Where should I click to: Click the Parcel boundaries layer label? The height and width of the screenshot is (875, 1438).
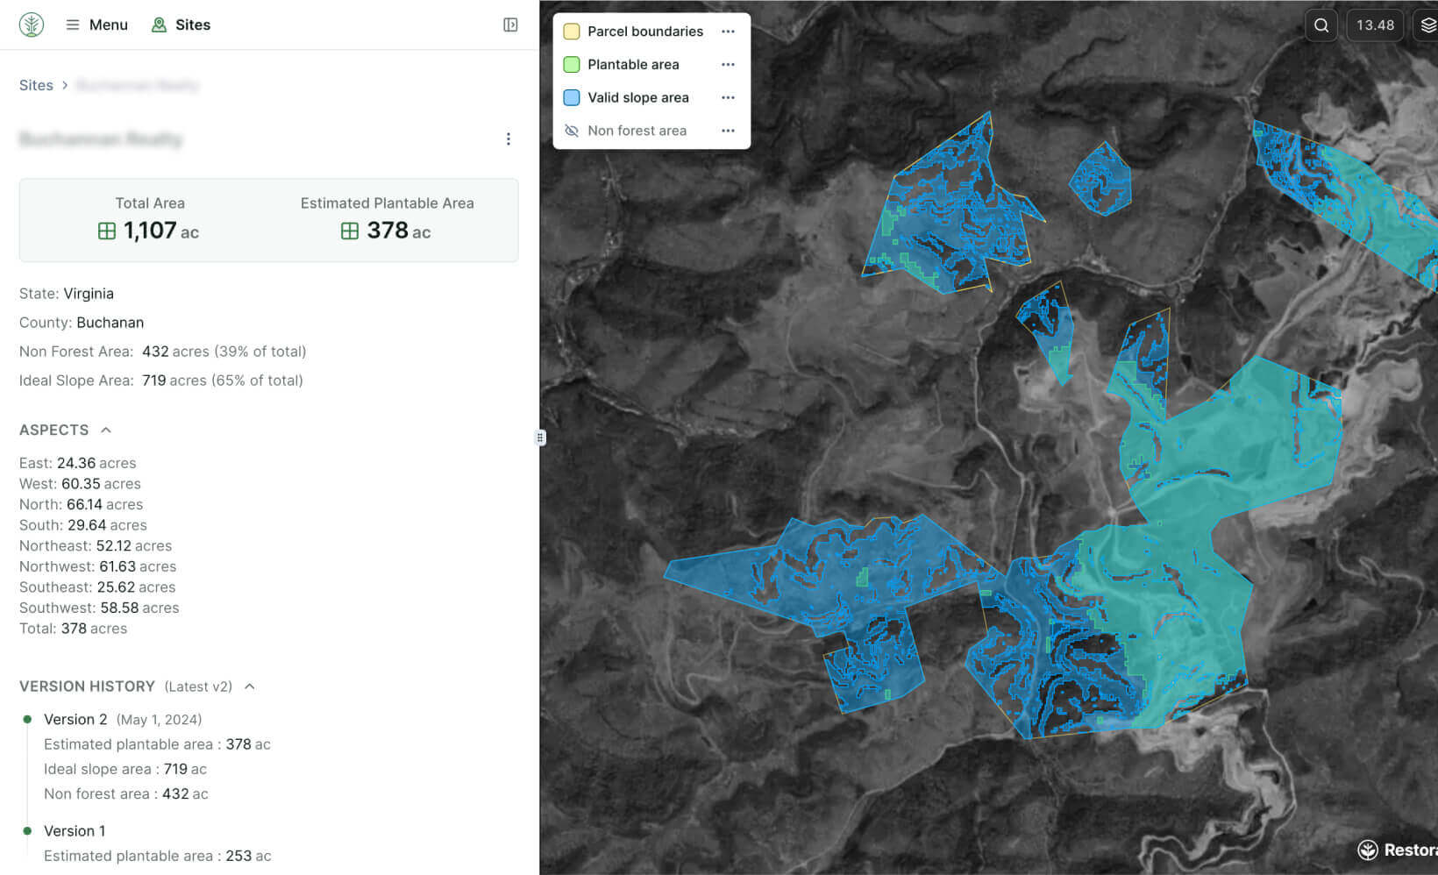[x=645, y=32]
